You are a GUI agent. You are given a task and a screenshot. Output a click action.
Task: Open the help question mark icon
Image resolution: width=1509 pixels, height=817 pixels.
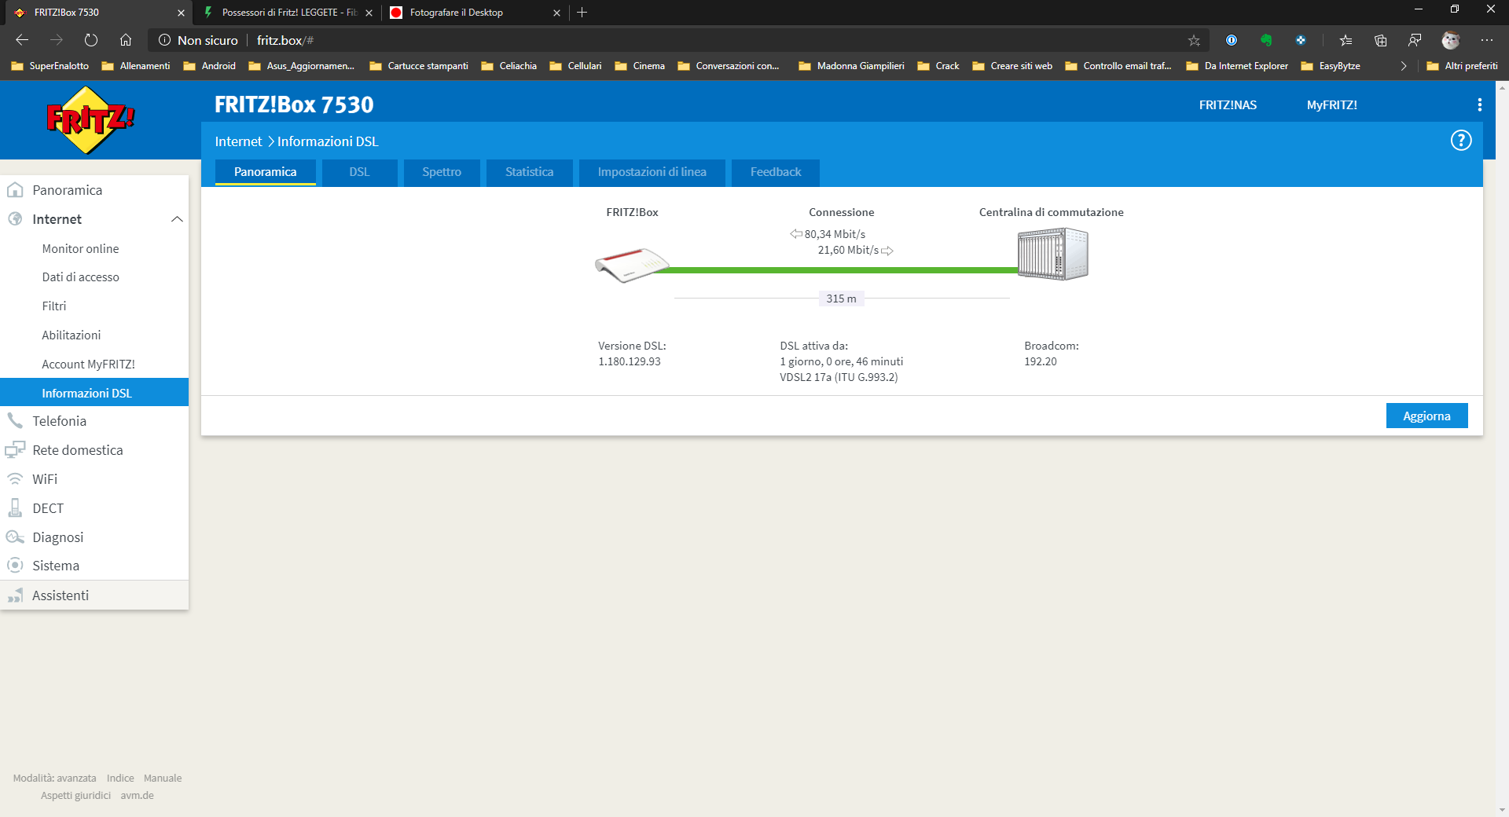1460,141
